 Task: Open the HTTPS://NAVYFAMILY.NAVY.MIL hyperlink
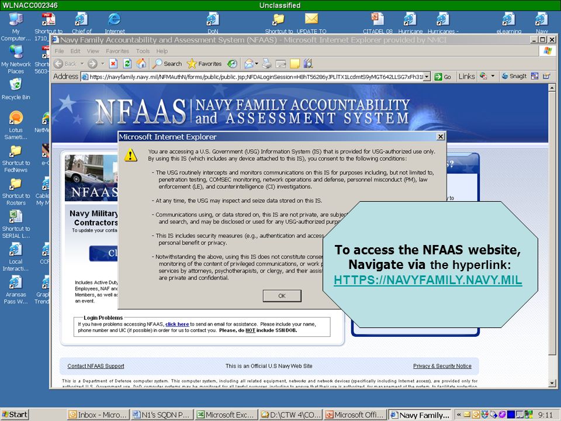click(x=428, y=279)
